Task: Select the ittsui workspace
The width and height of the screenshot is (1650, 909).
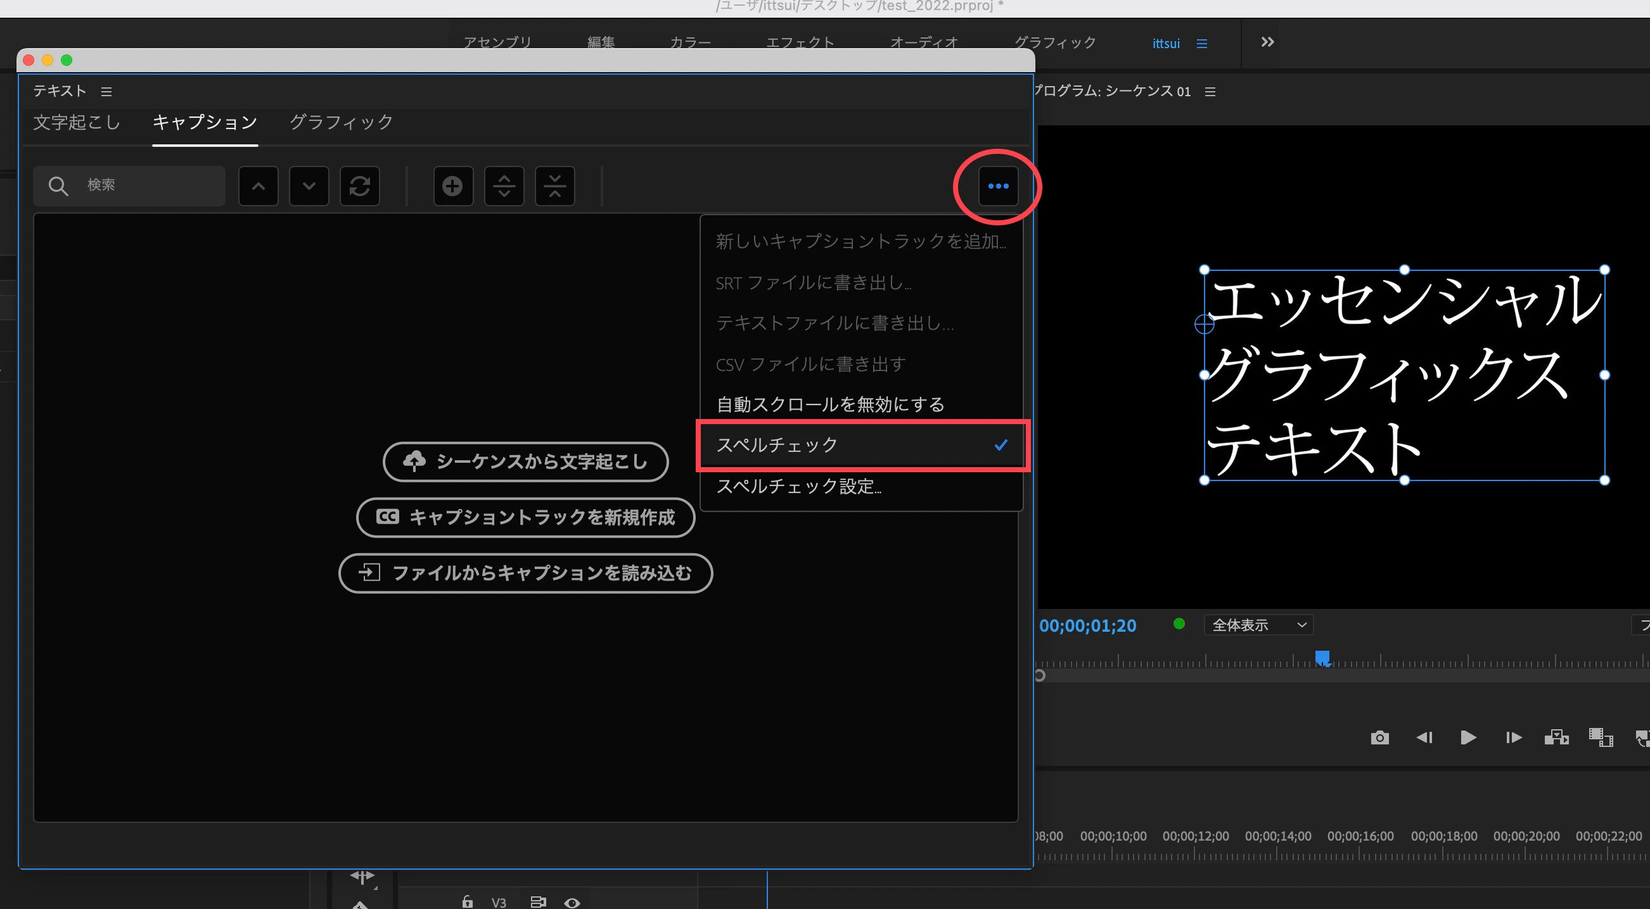Action: pyautogui.click(x=1166, y=44)
